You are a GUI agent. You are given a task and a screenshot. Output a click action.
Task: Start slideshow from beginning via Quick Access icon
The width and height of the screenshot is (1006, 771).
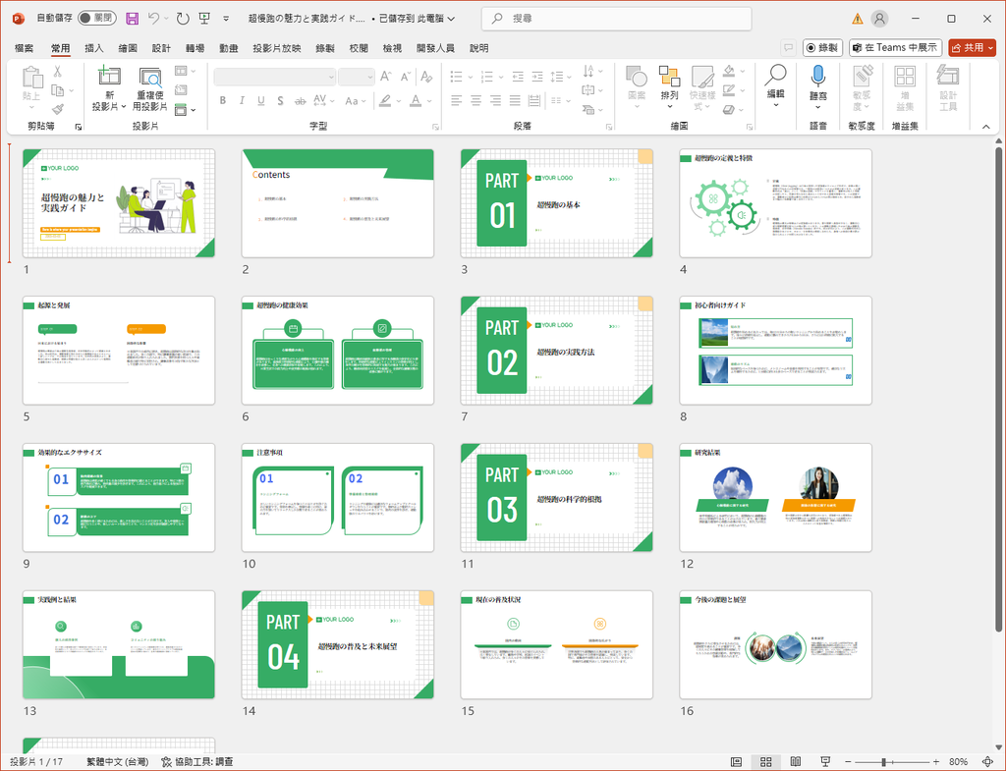click(x=204, y=19)
